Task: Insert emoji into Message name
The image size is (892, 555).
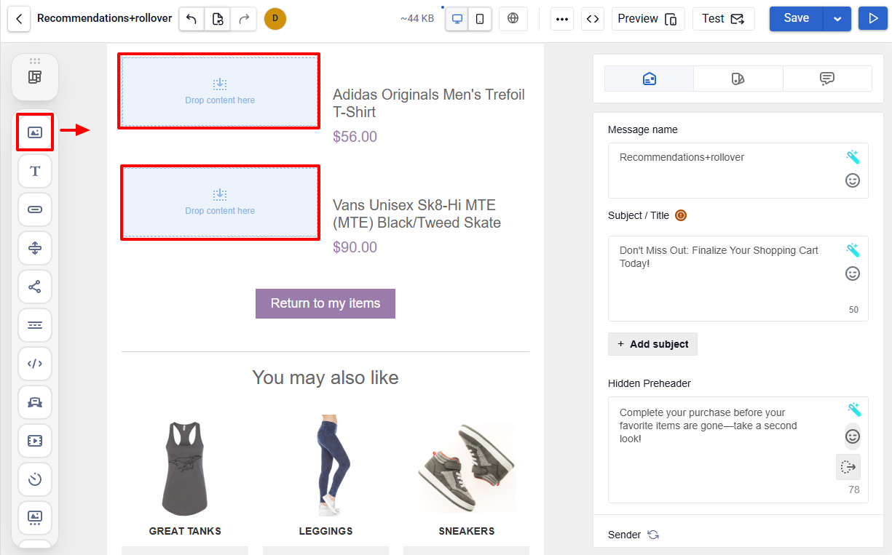Action: click(853, 180)
